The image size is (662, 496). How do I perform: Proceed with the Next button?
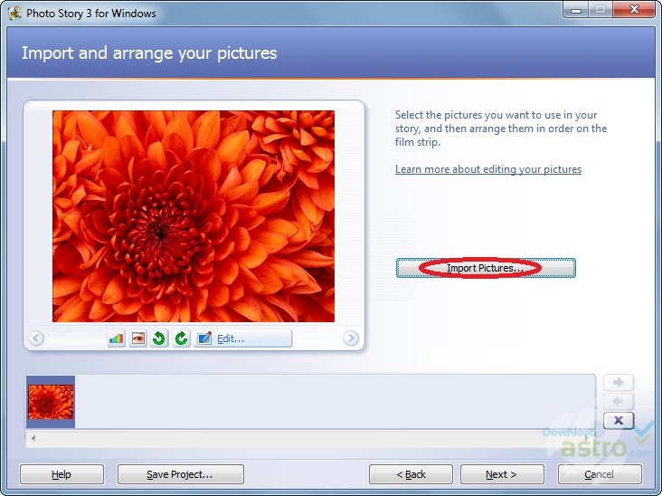pos(502,474)
